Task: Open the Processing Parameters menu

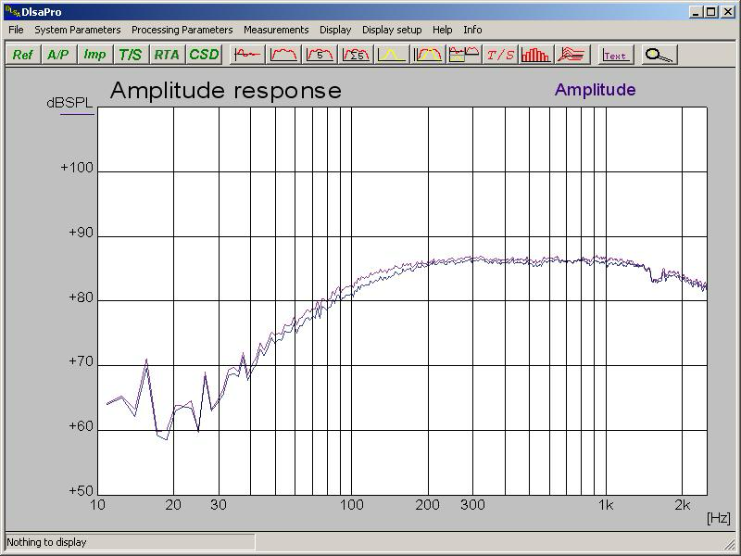Action: point(182,30)
